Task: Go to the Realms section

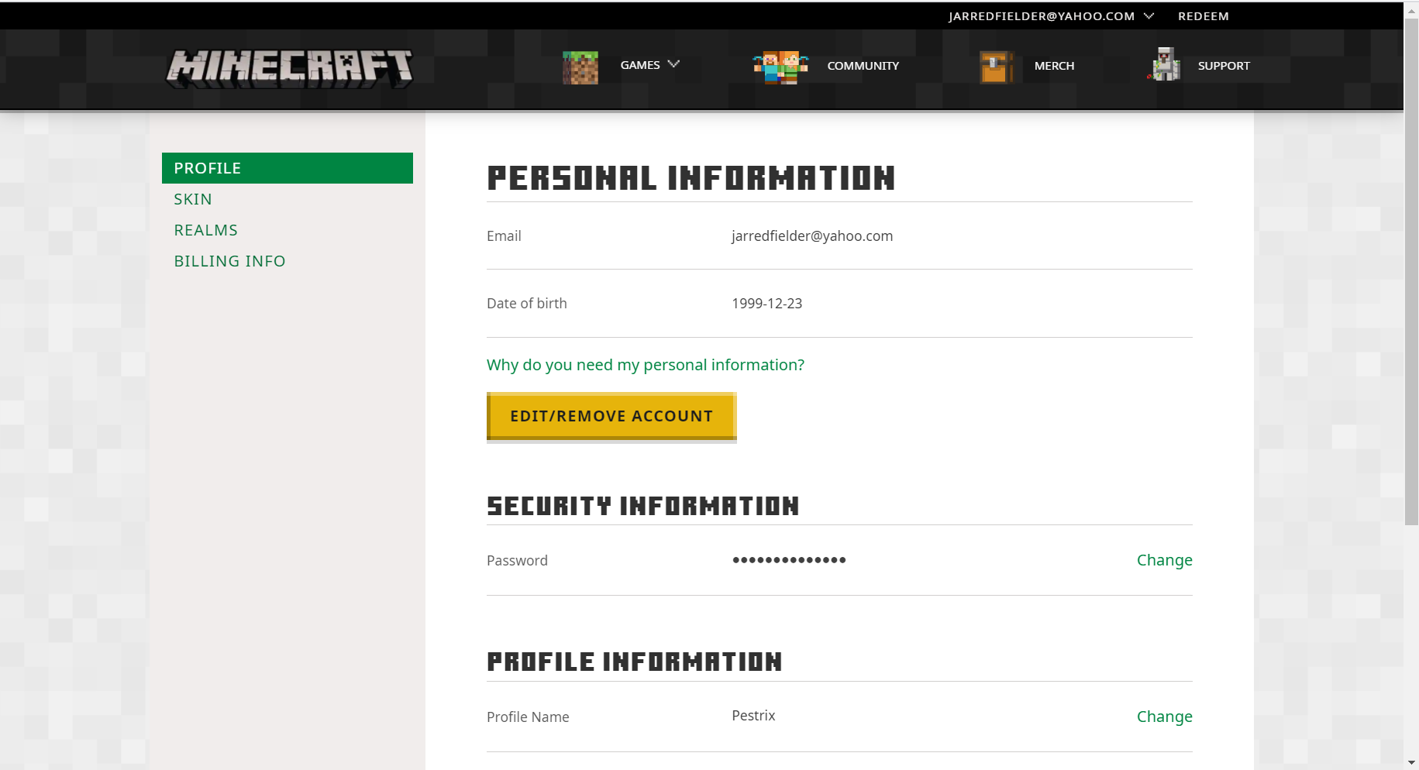Action: [205, 230]
